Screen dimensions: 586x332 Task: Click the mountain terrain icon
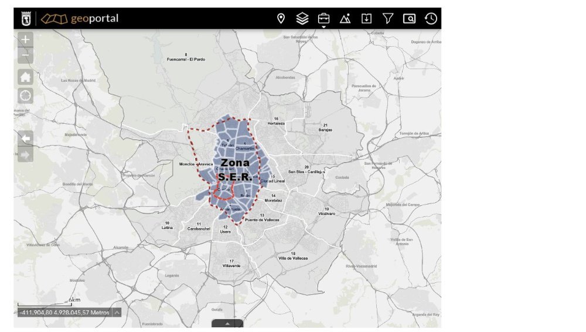[x=345, y=18]
